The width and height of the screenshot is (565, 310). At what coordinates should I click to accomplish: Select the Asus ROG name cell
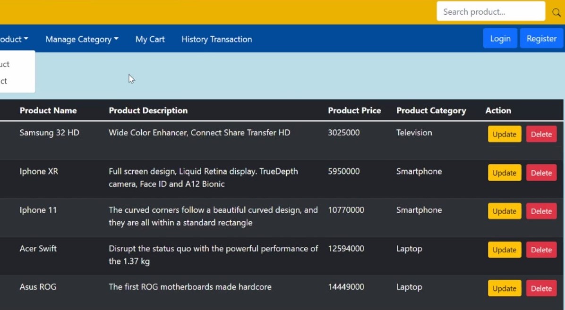click(x=38, y=287)
